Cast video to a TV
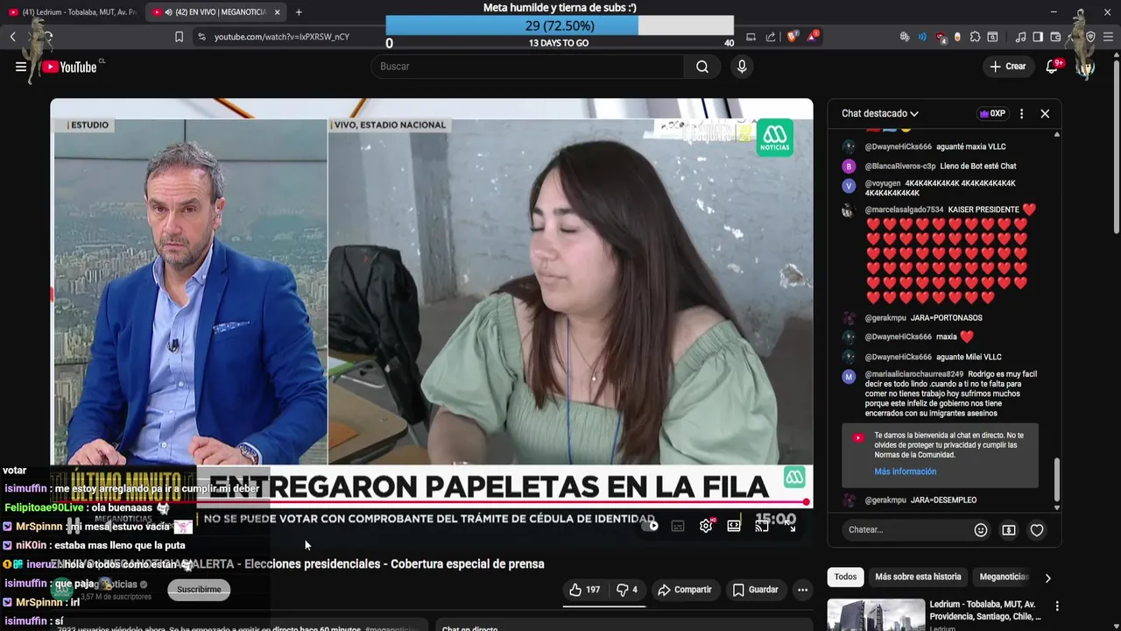The image size is (1121, 631). (x=762, y=526)
